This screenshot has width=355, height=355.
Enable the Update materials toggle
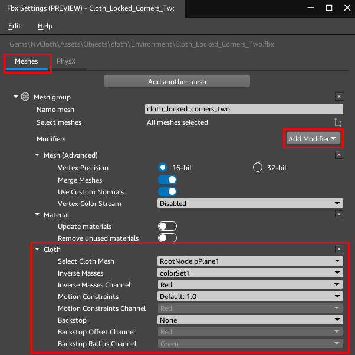pos(167,227)
